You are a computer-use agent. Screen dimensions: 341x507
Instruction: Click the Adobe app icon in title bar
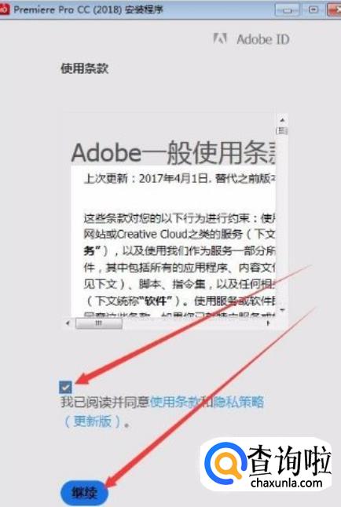tap(5, 9)
